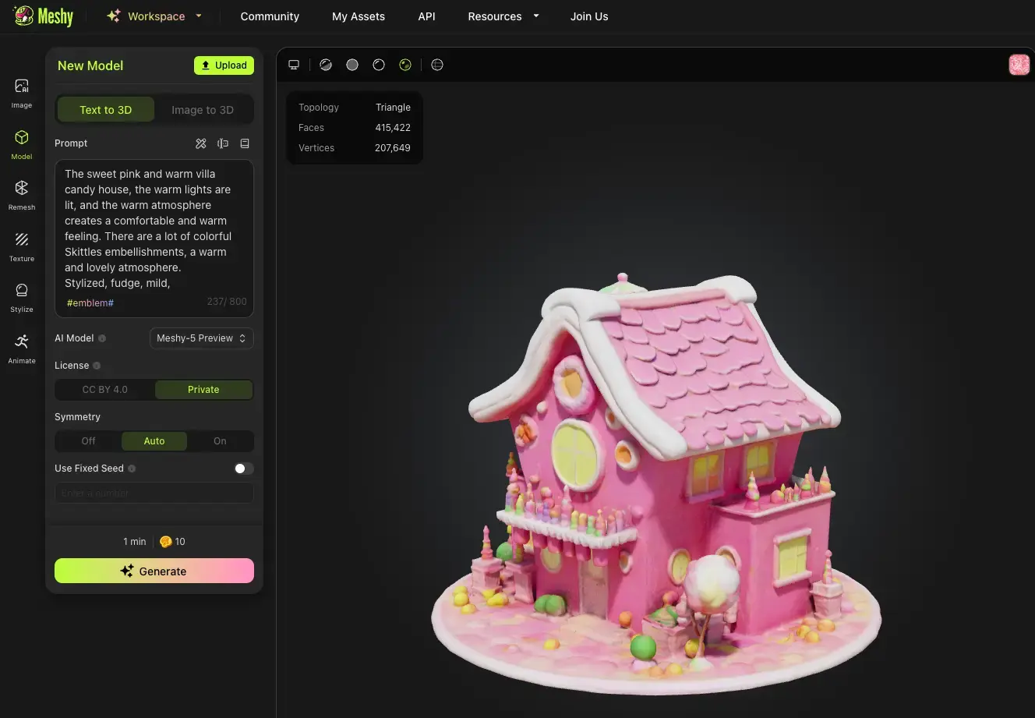Open the AI Model version dropdown

click(x=201, y=338)
